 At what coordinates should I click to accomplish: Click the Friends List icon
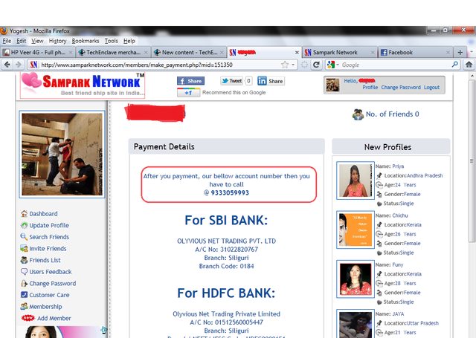click(24, 260)
